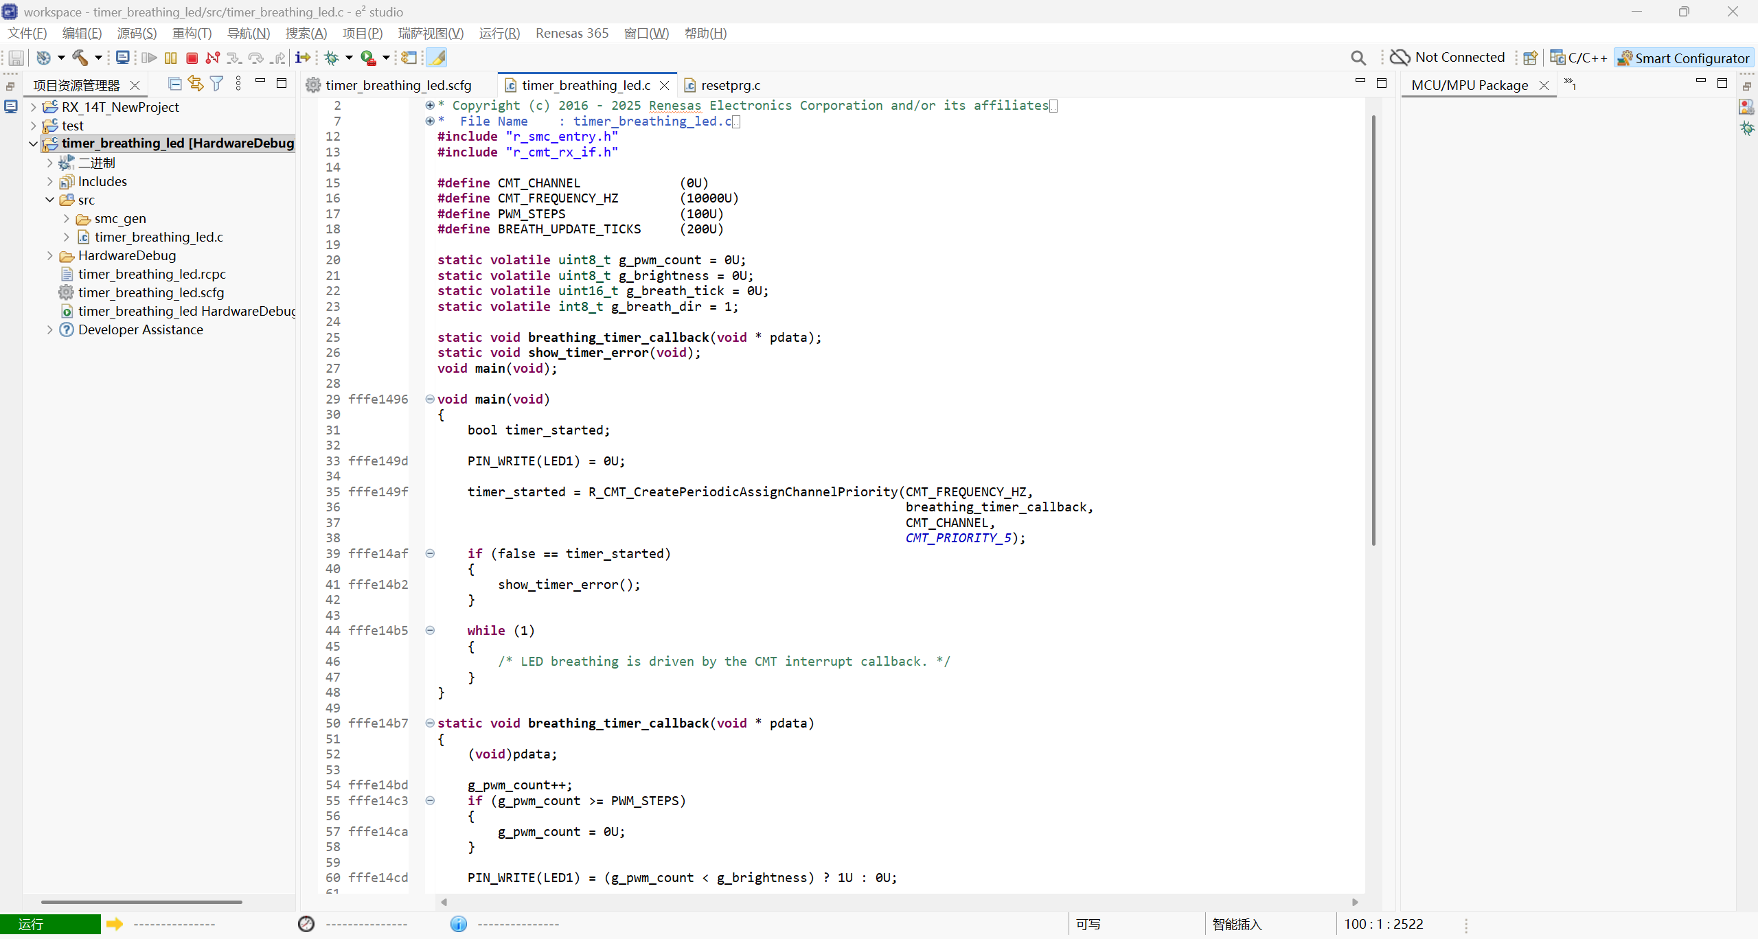Click the window navigation arrows toolbar icon
The image size is (1758, 939).
409,58
